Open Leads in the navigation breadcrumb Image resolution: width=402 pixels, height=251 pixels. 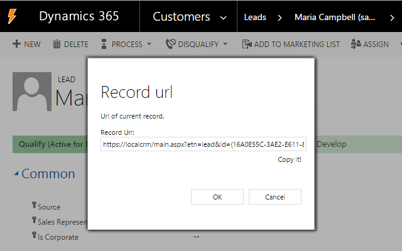[x=254, y=17]
